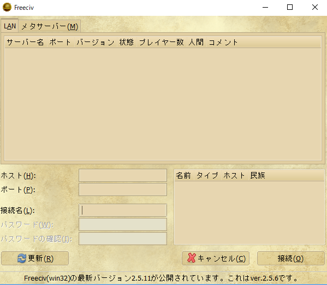Click the Freeciv app icon in title bar
The width and height of the screenshot is (327, 285).
(x=7, y=7)
